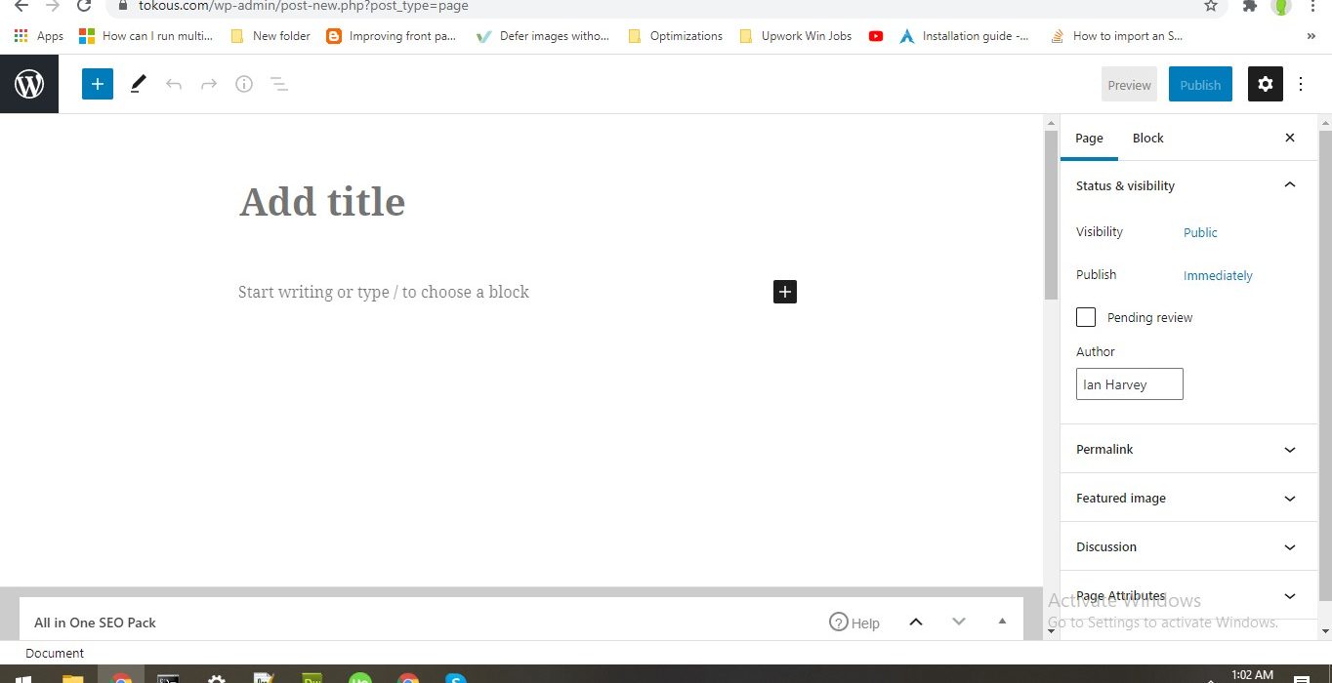
Task: Collapse All in One SEO Pack triangle toggle
Action: click(1002, 622)
